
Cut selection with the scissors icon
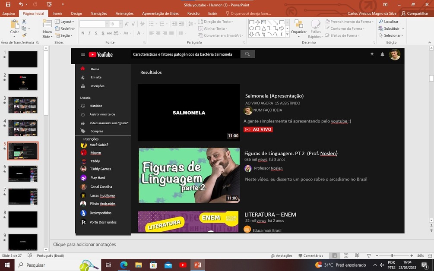click(24, 21)
